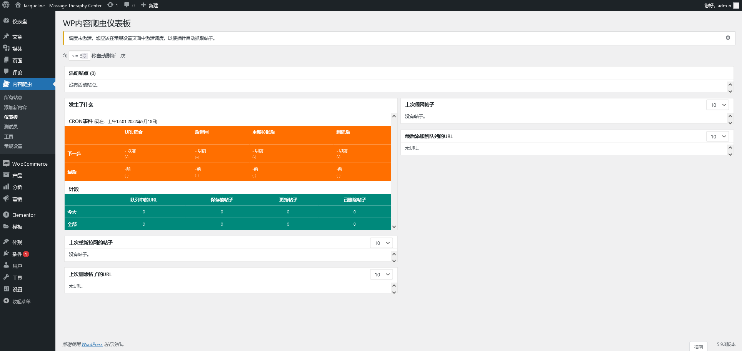The width and height of the screenshot is (742, 351).
Task: Select 所有站点 submenu item
Action: [13, 98]
